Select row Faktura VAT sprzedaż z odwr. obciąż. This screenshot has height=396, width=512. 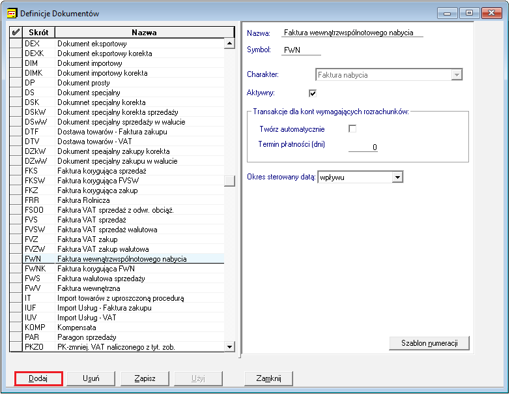(x=123, y=210)
